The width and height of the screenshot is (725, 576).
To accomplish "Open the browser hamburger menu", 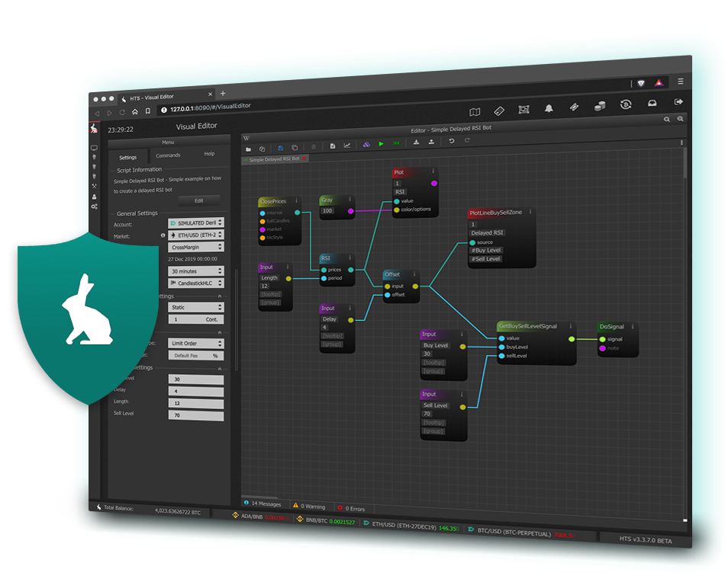I will click(x=681, y=82).
